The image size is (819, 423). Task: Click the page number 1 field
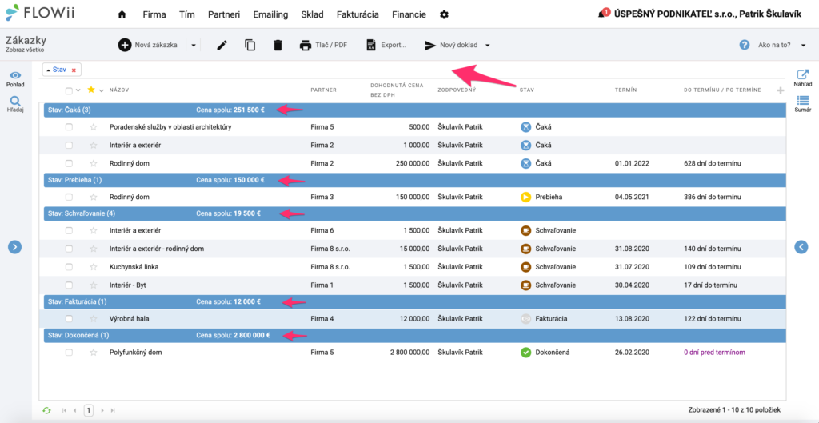click(x=89, y=410)
